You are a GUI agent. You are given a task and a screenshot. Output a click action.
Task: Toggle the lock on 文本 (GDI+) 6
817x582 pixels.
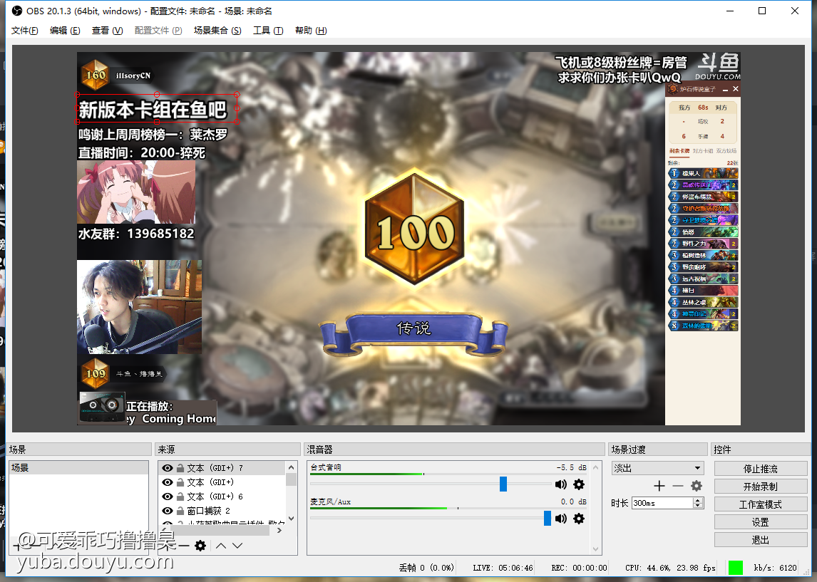(180, 497)
